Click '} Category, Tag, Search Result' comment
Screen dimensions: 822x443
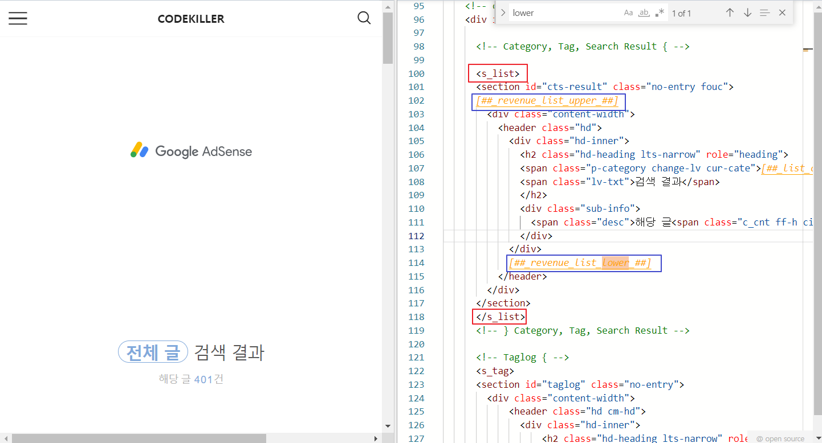pos(583,330)
